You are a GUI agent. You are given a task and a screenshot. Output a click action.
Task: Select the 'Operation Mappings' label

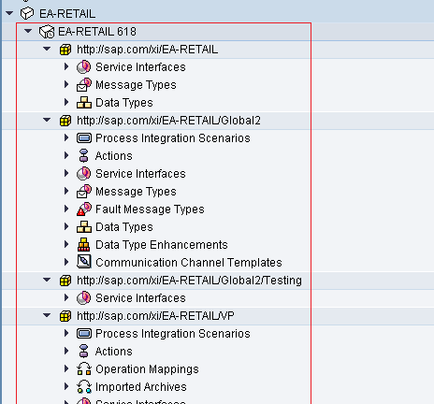pyautogui.click(x=147, y=369)
